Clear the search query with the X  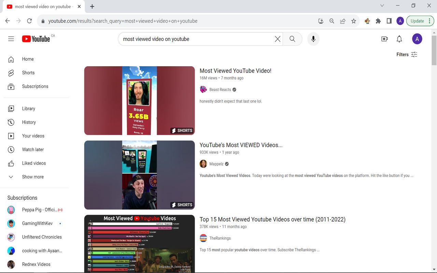pos(277,39)
